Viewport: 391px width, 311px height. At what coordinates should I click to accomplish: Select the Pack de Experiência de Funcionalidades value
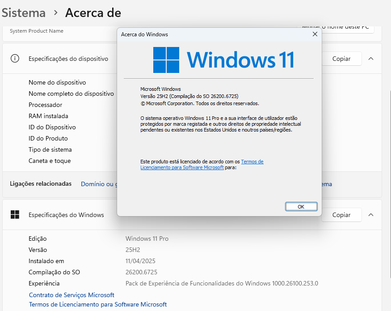click(x=222, y=284)
